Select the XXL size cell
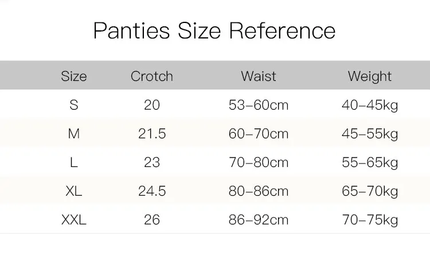 click(x=74, y=220)
